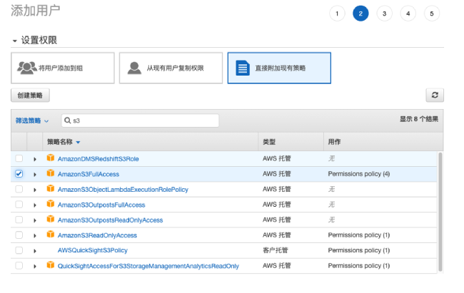Click the orange box icon beside AmazonS3ReadOnlyAccess

[x=51, y=235]
